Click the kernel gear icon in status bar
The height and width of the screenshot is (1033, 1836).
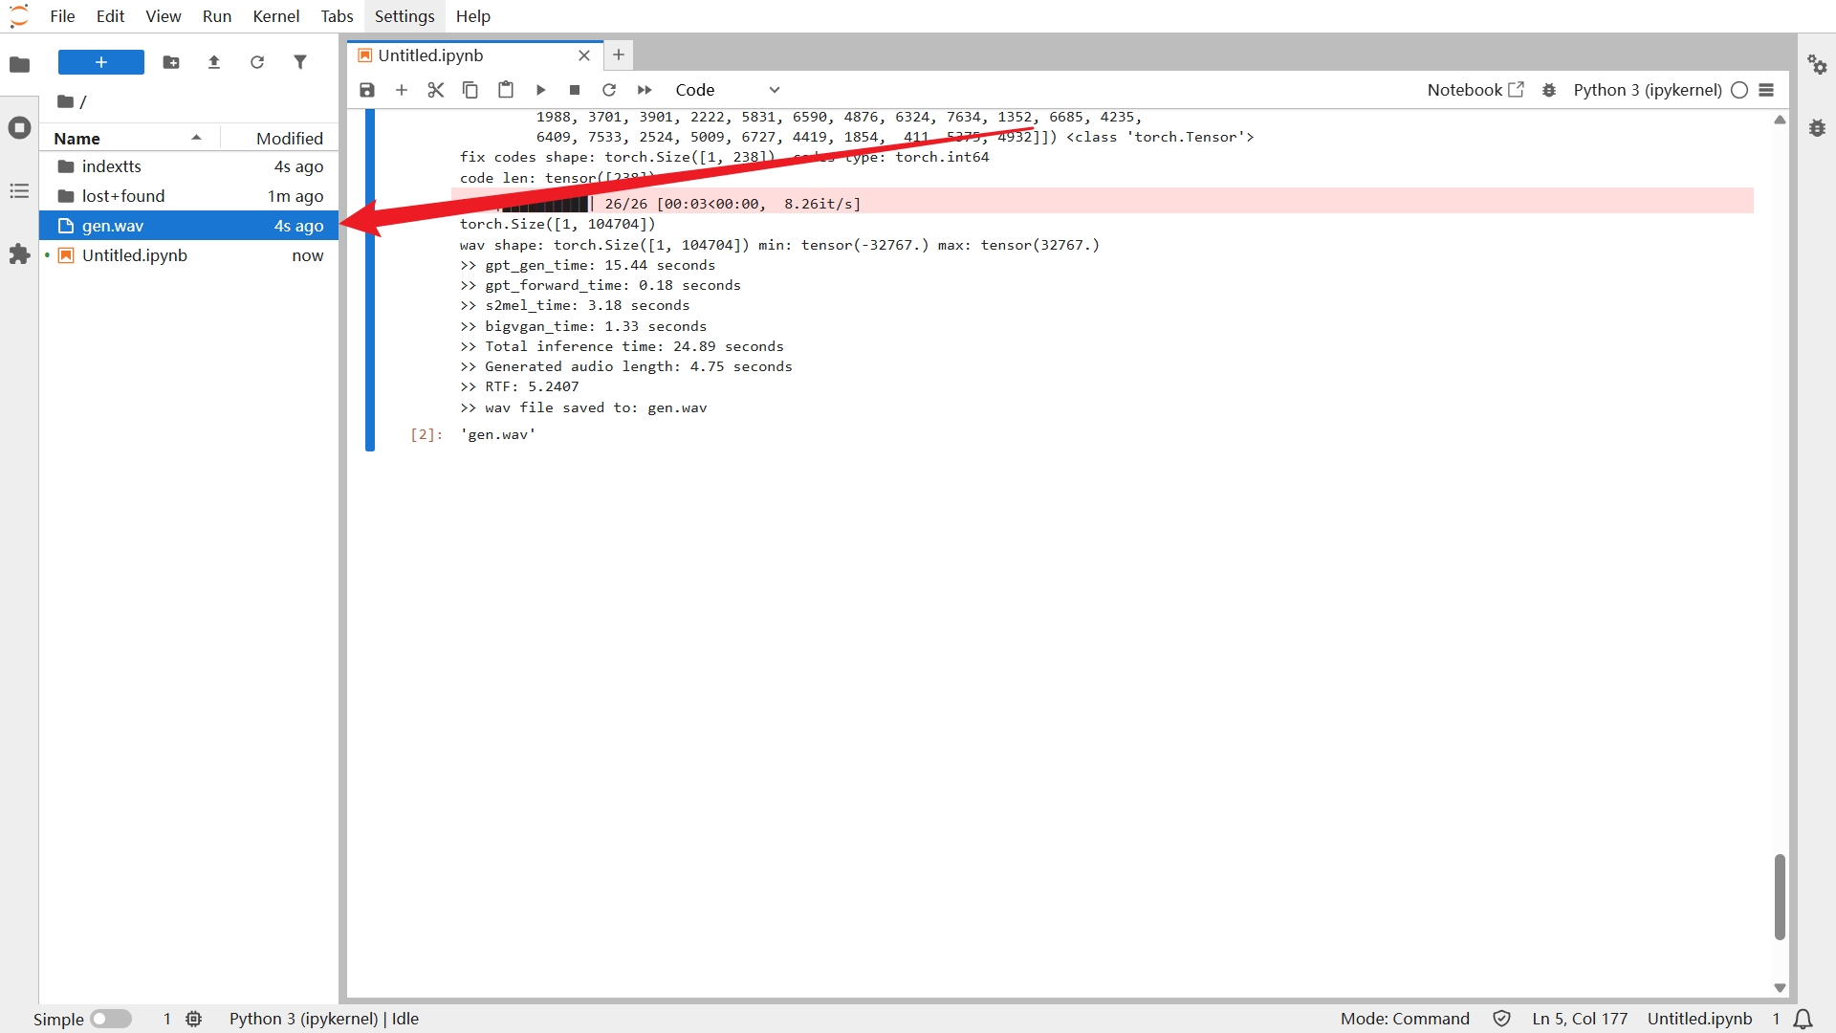click(194, 1019)
